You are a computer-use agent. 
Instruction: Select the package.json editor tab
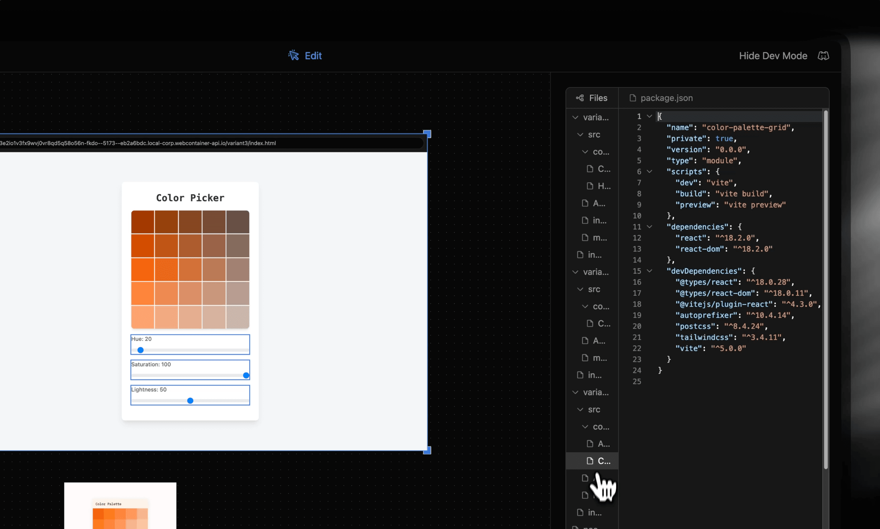tap(661, 98)
